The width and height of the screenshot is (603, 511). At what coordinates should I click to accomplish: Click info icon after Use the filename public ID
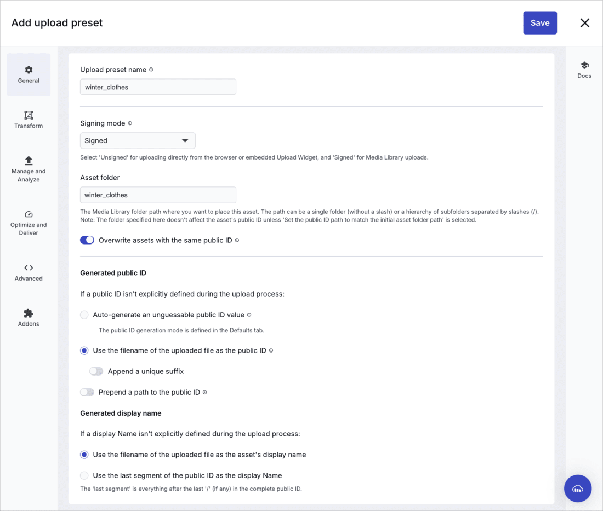(271, 351)
